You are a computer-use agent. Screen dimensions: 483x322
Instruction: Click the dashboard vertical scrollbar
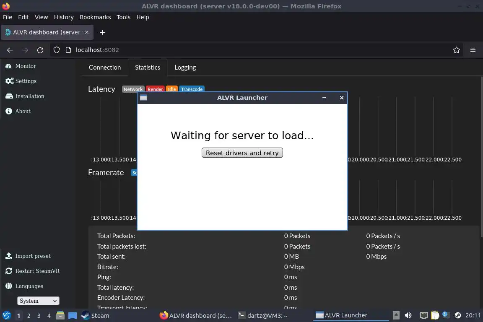[x=481, y=156]
